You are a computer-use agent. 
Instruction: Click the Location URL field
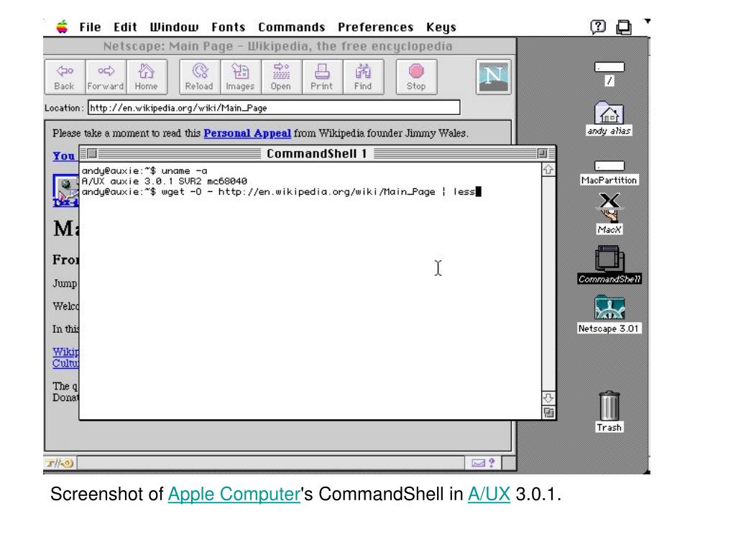click(274, 108)
